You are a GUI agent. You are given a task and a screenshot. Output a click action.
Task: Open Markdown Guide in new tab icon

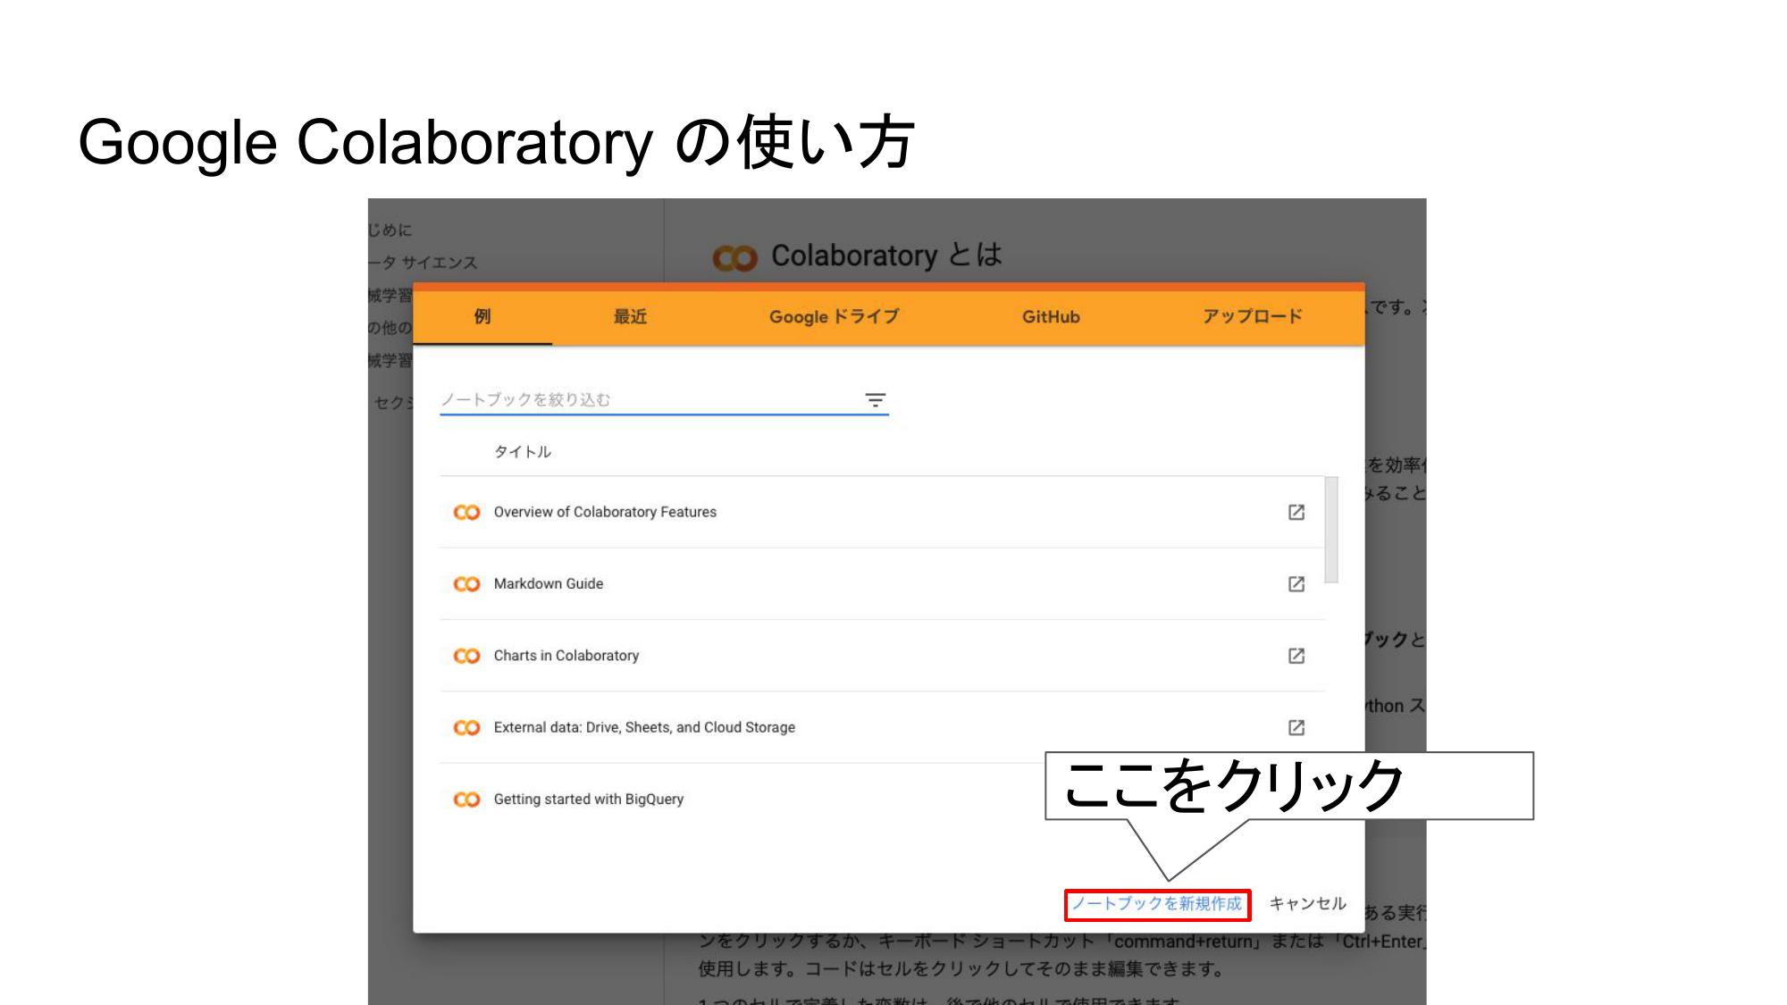pyautogui.click(x=1296, y=583)
